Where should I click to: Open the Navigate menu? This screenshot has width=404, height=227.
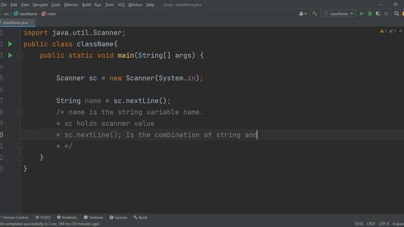tap(40, 4)
